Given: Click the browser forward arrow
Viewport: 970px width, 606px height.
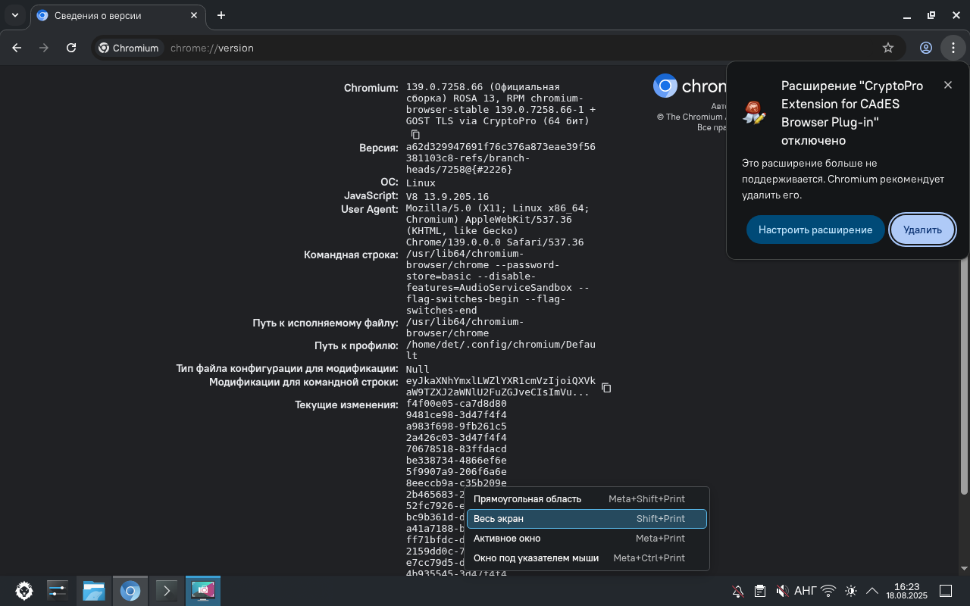Looking at the screenshot, I should 44,48.
